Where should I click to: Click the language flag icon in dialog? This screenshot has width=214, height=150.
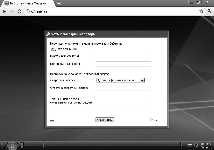point(52,120)
